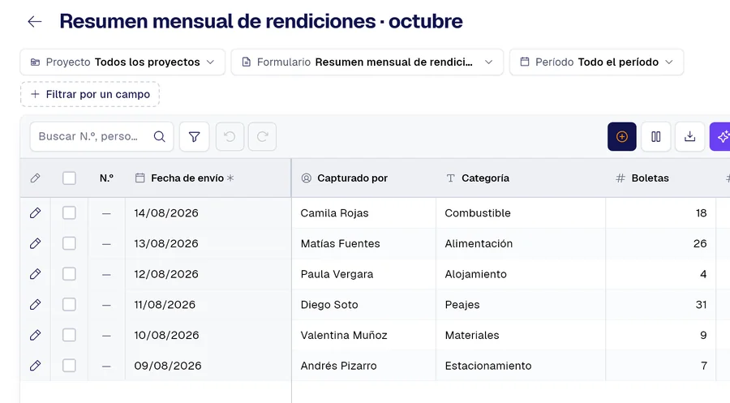Image resolution: width=730 pixels, height=403 pixels.
Task: Edit the 14/08/2026 row with pencil
Action: click(35, 213)
